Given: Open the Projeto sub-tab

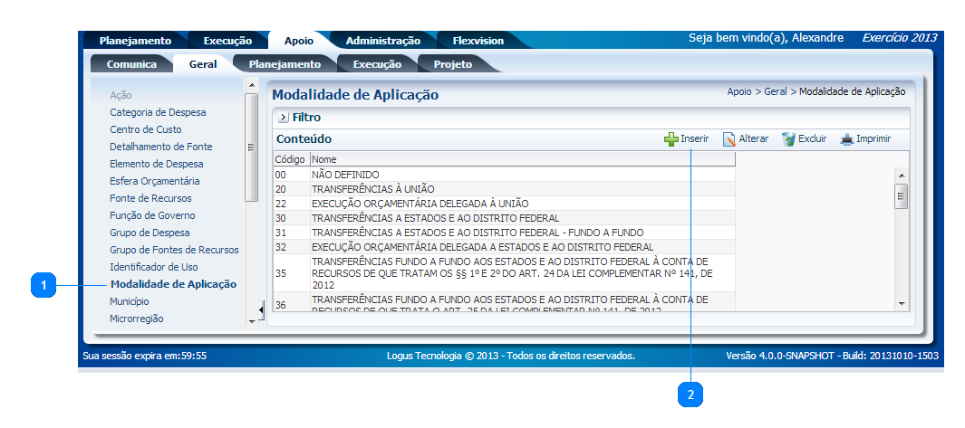Looking at the screenshot, I should coord(452,64).
